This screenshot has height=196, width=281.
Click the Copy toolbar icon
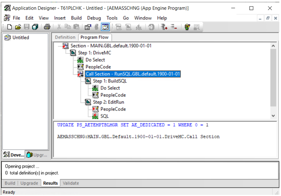[67, 27]
